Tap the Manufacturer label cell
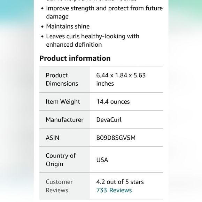Viewport: 202px width, 202px height. click(64, 119)
